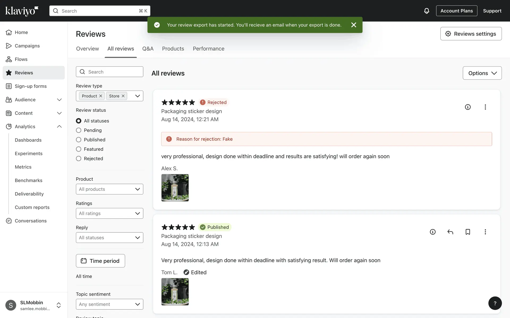
Task: Open info icon on the rejected review
Action: [468, 107]
